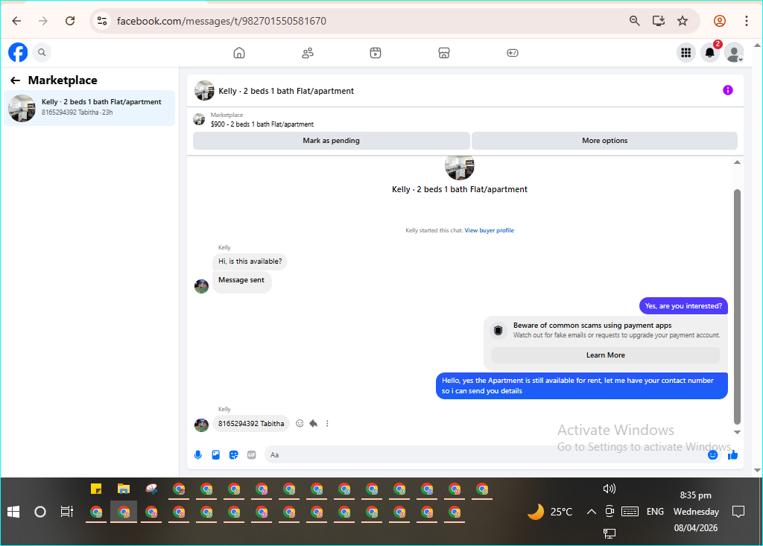
Task: Open the Windows Start button
Action: [x=13, y=512]
